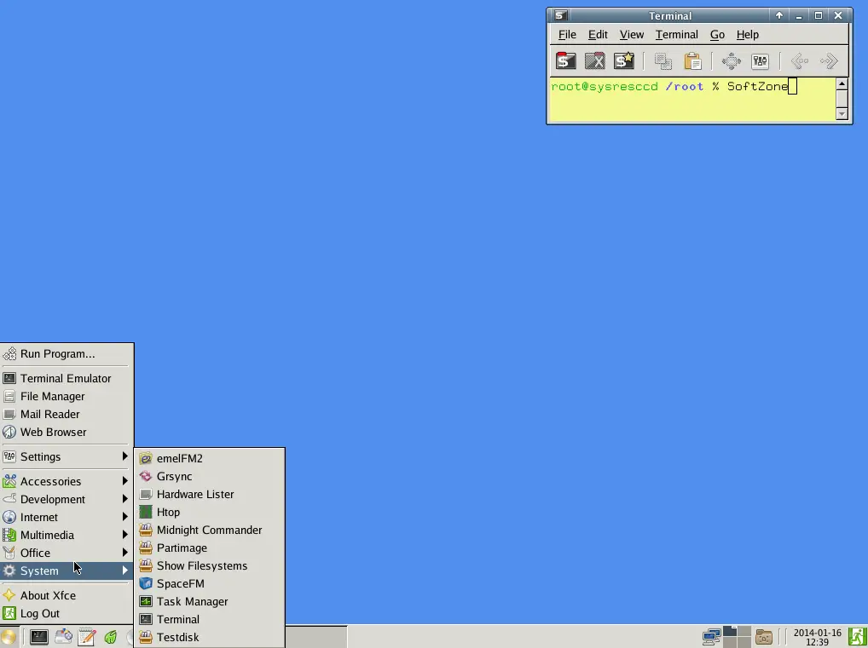The width and height of the screenshot is (868, 648).
Task: Roll up Terminal window with up-arrow button
Action: (x=778, y=15)
